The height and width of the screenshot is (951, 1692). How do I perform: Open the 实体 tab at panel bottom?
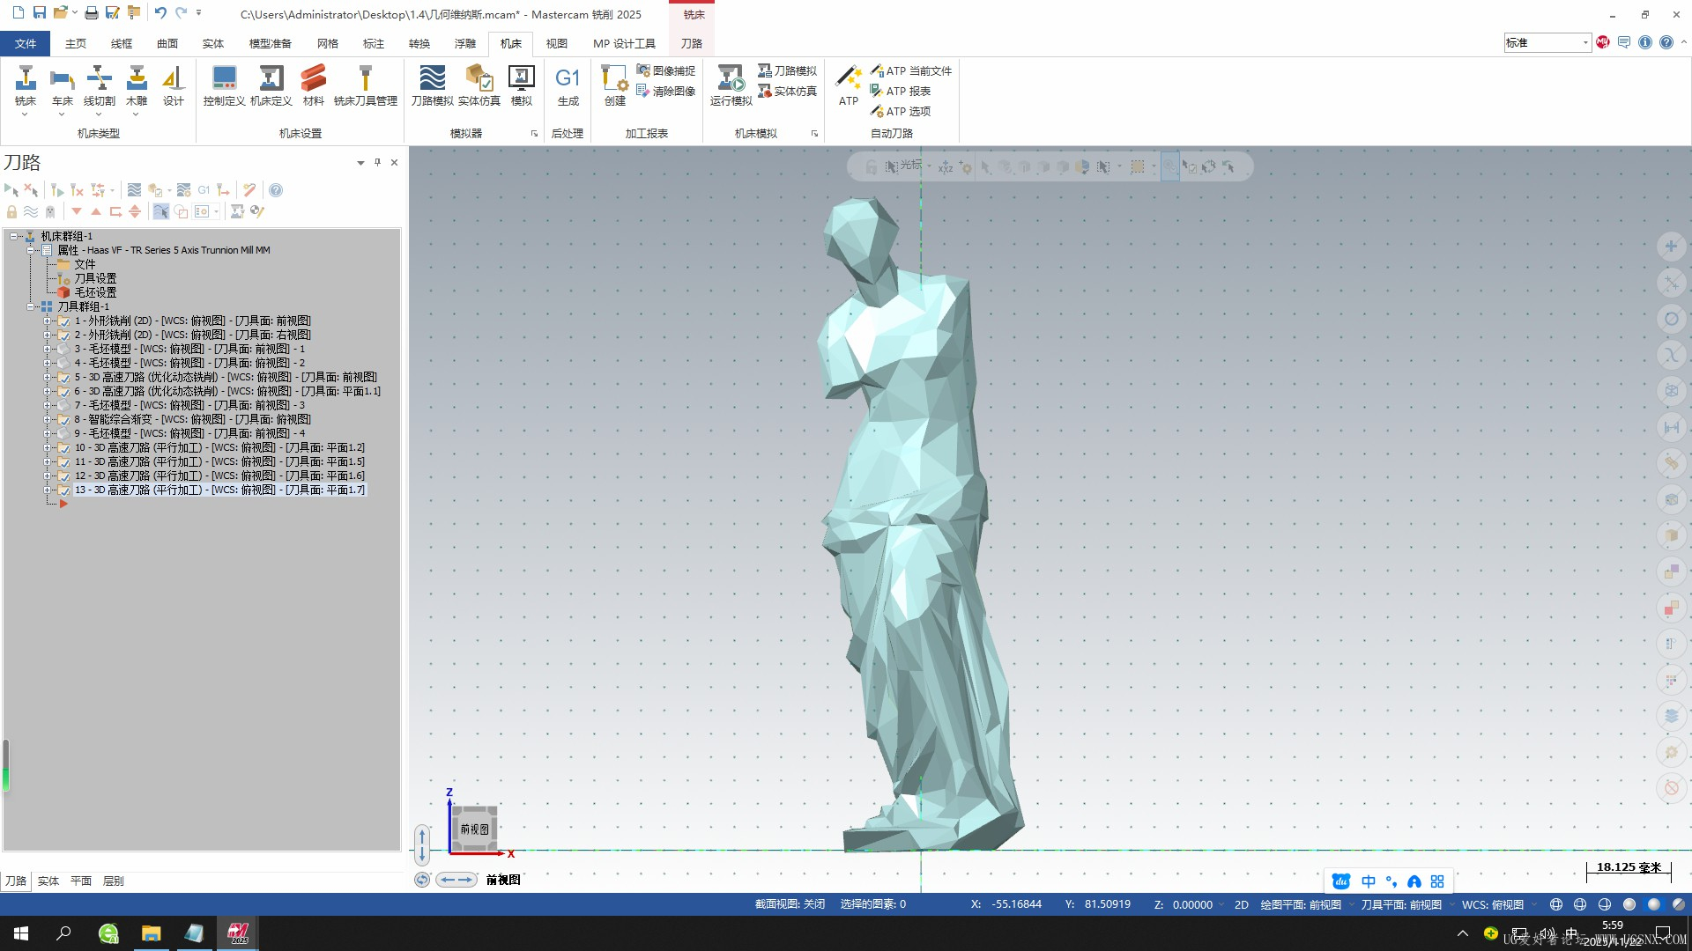(x=48, y=881)
